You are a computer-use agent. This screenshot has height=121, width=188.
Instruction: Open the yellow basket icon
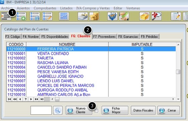point(144,16)
